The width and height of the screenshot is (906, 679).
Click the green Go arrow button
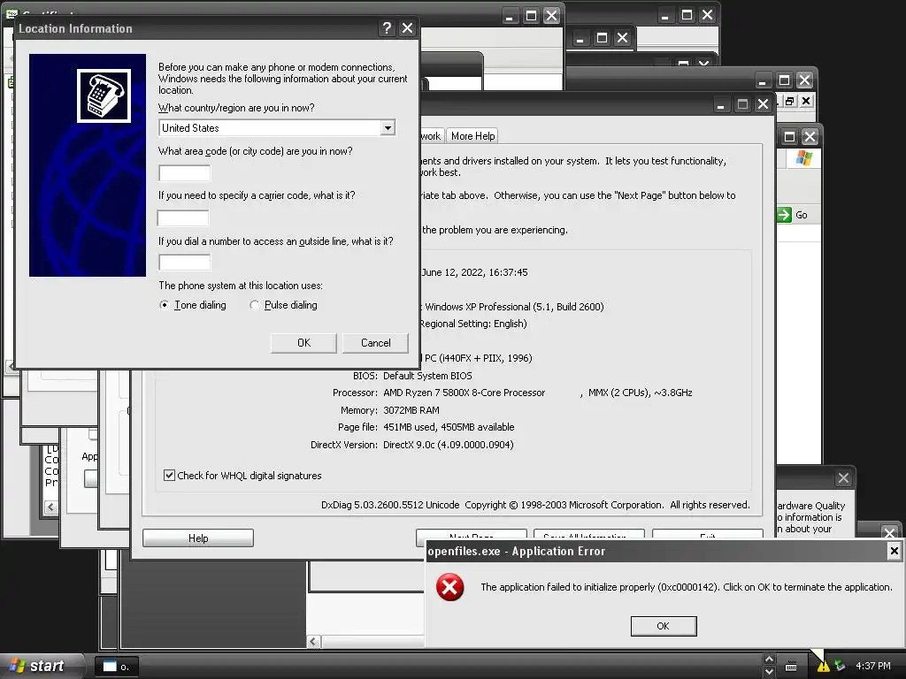point(784,215)
